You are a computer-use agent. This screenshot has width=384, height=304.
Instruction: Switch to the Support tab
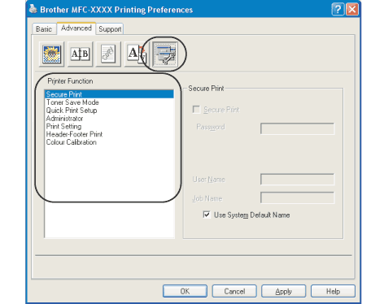tap(110, 29)
